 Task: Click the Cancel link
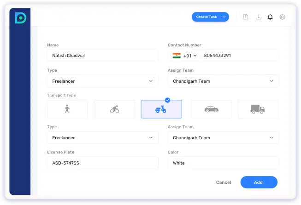(224, 182)
